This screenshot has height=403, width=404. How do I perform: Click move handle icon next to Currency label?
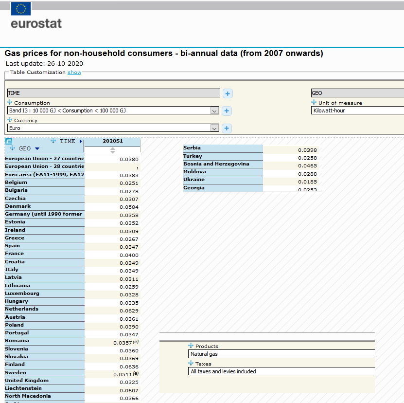click(x=10, y=120)
